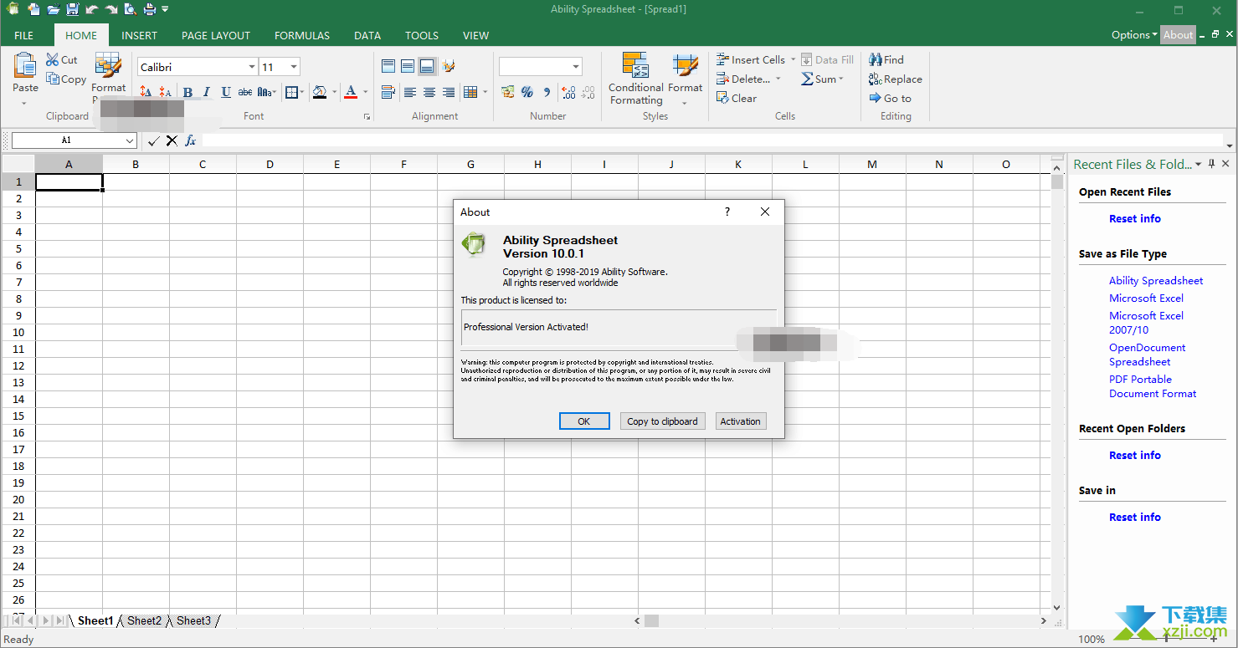Switch to the PAGE LAYOUT tab

216,35
